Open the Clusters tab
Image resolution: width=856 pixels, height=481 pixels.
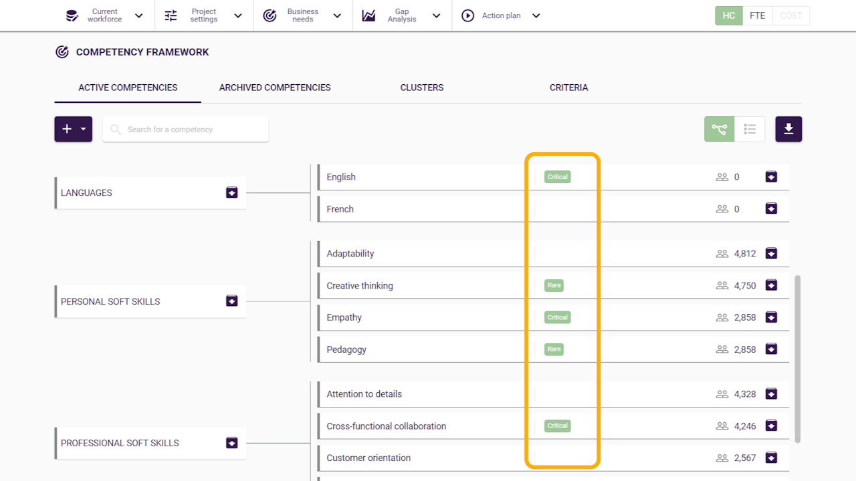pyautogui.click(x=422, y=88)
